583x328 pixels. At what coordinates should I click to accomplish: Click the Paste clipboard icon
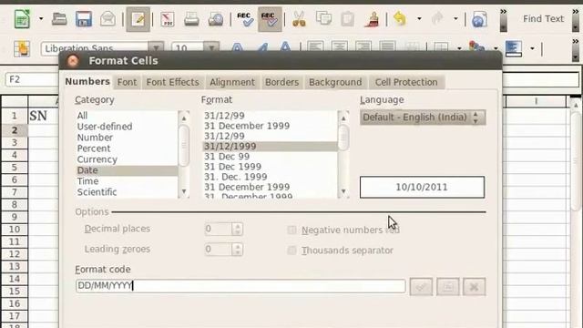point(348,18)
